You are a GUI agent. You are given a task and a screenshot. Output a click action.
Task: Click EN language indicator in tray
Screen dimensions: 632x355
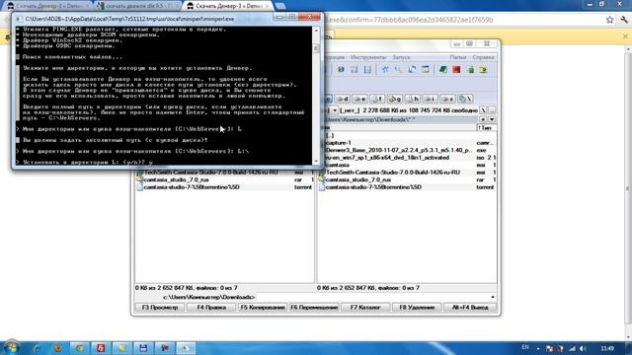[x=525, y=347]
